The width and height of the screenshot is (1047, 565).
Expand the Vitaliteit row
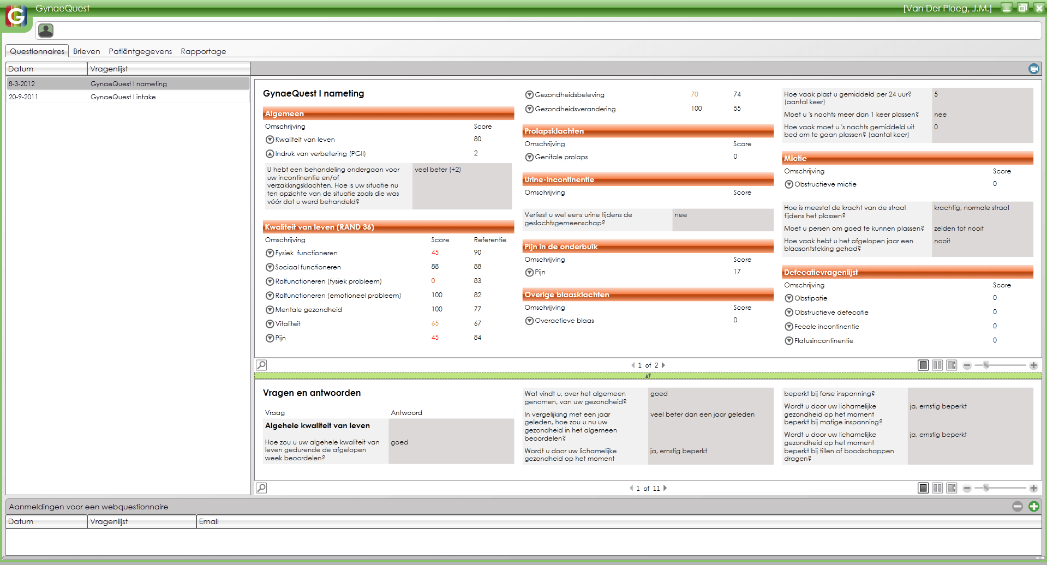270,324
